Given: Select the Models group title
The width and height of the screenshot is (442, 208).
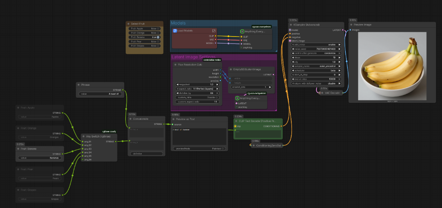Looking at the screenshot, I should coord(178,23).
